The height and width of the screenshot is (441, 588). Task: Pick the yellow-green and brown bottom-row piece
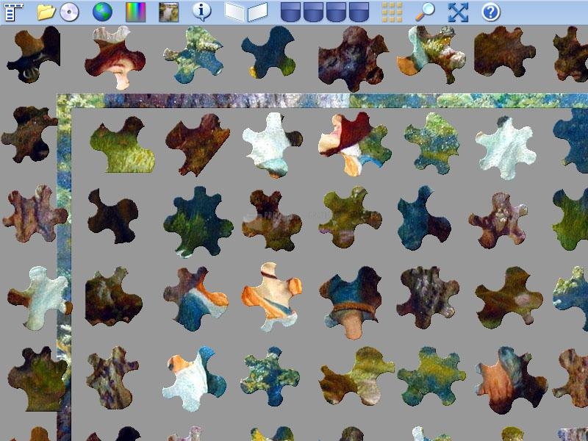pos(356,376)
